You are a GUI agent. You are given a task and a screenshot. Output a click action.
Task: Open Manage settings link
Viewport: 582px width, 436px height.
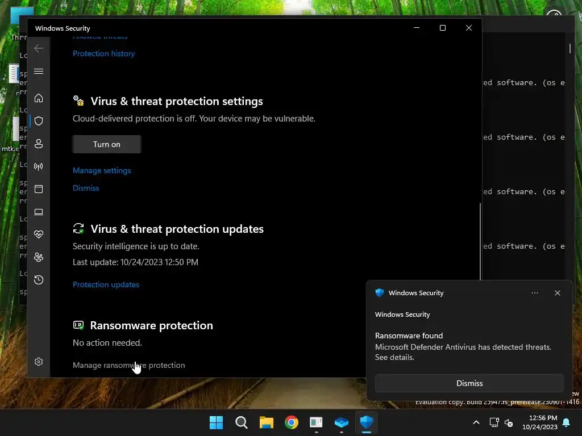pos(102,170)
